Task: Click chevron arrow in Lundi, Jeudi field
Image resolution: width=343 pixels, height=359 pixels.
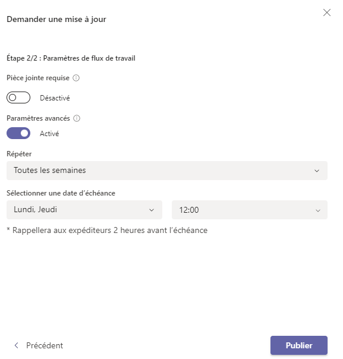Action: pos(152,210)
